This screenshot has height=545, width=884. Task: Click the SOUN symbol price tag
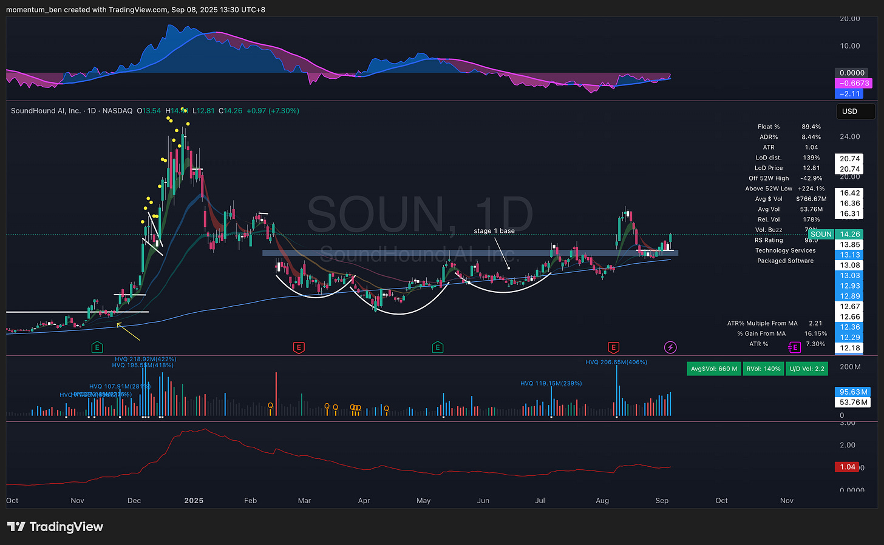(x=821, y=234)
